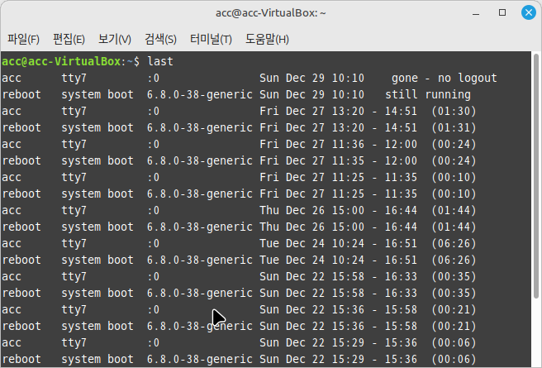Open the 도움말(H) menu
The width and height of the screenshot is (542, 368).
coord(267,39)
